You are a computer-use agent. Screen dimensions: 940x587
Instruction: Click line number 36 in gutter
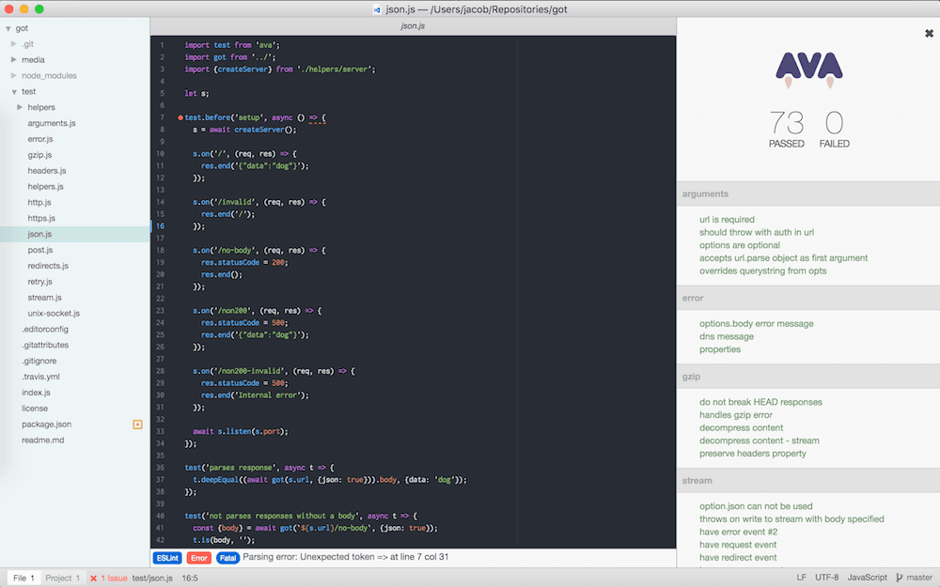click(161, 468)
